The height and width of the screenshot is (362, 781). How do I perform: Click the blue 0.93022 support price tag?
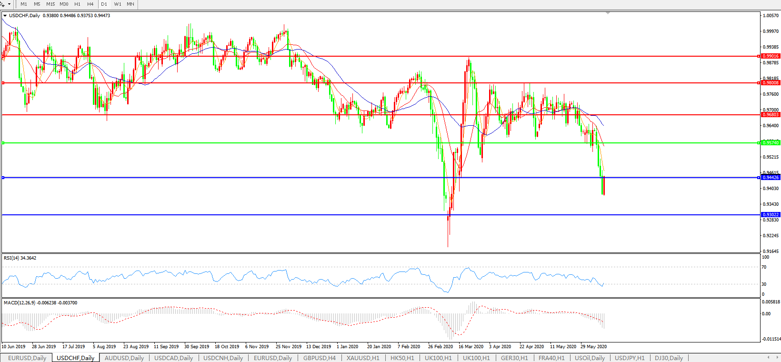771,215
